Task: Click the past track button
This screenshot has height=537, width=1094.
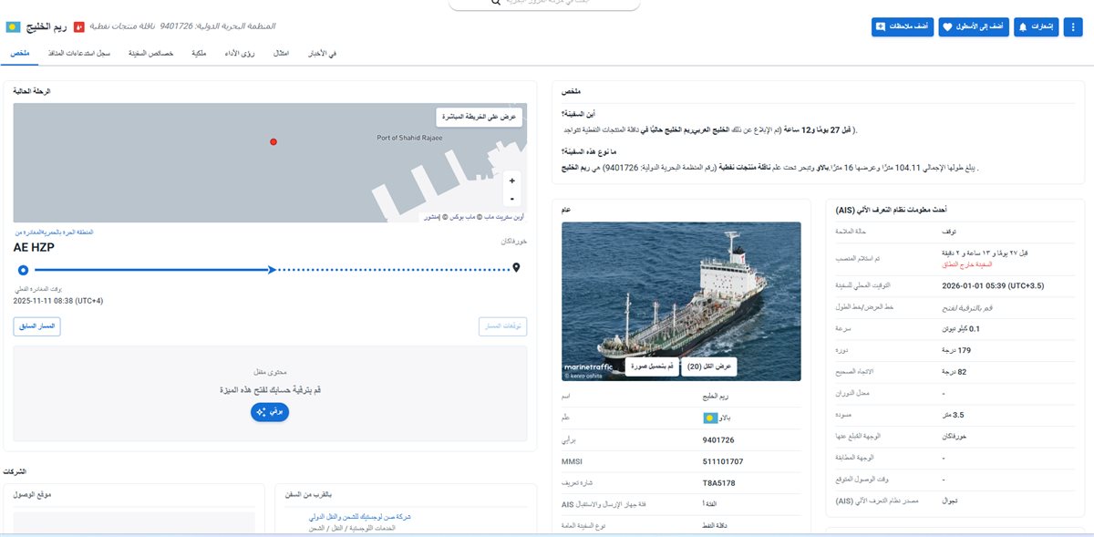Action: coord(37,326)
